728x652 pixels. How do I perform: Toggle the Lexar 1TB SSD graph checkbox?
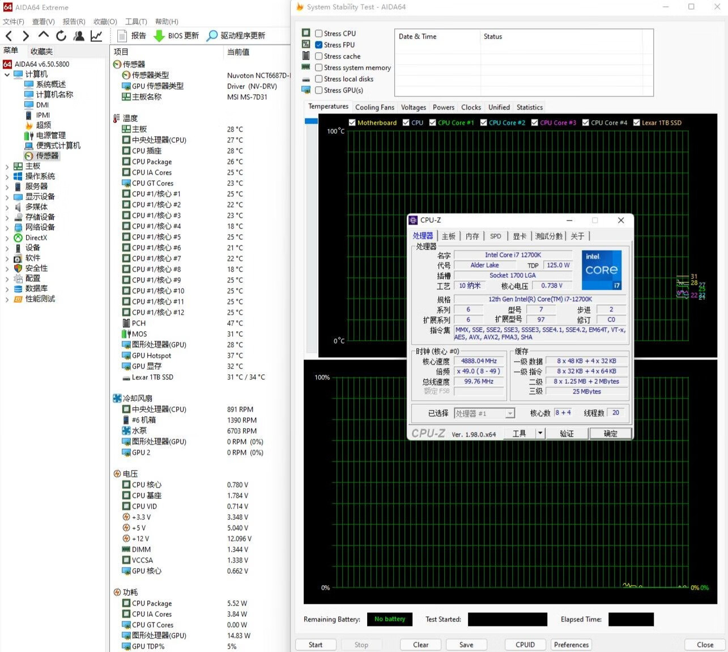point(636,122)
